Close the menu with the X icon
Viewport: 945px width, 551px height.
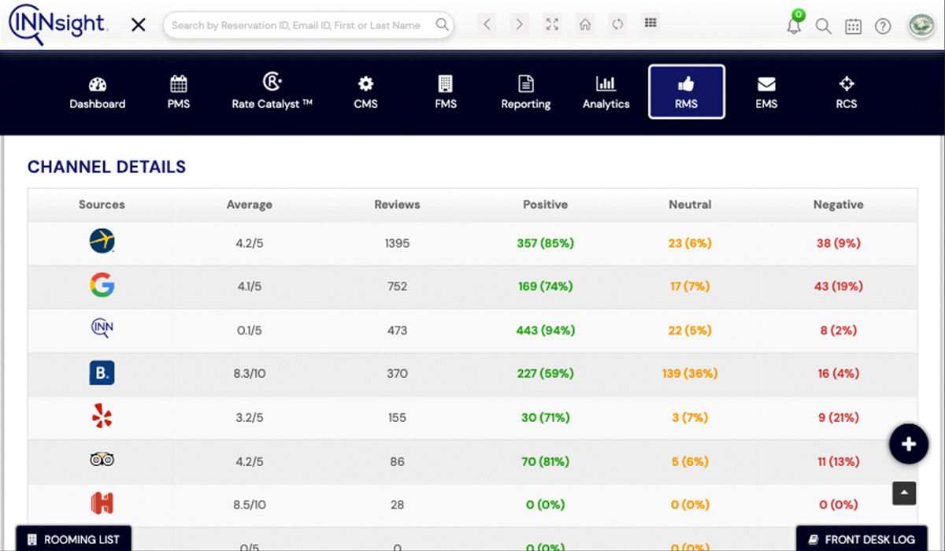click(x=139, y=25)
